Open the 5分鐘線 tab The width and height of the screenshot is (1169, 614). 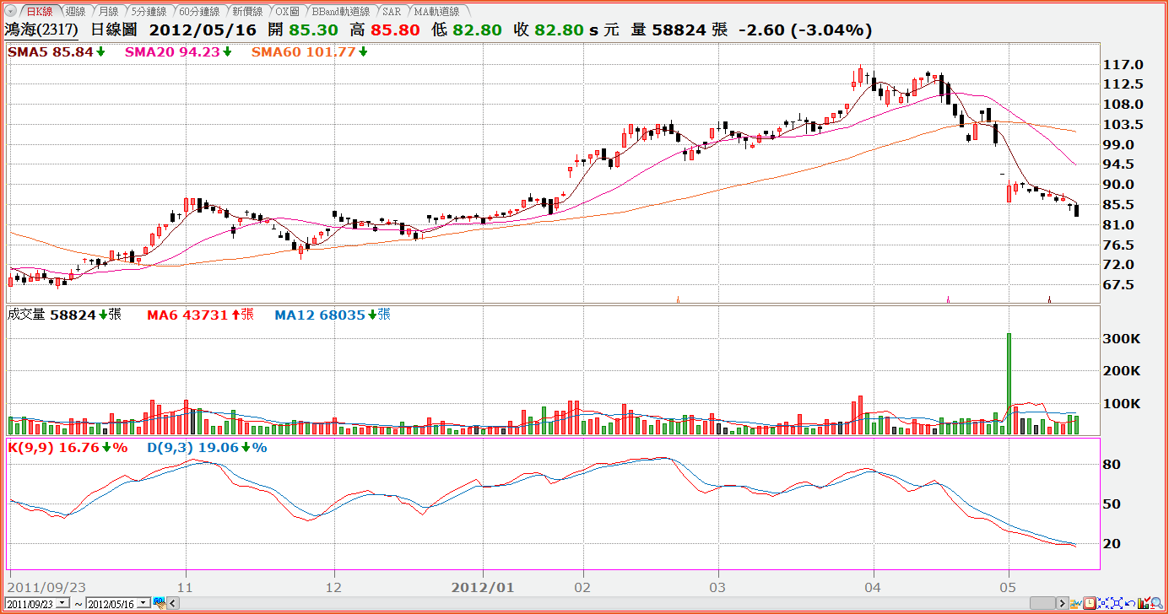pyautogui.click(x=149, y=12)
